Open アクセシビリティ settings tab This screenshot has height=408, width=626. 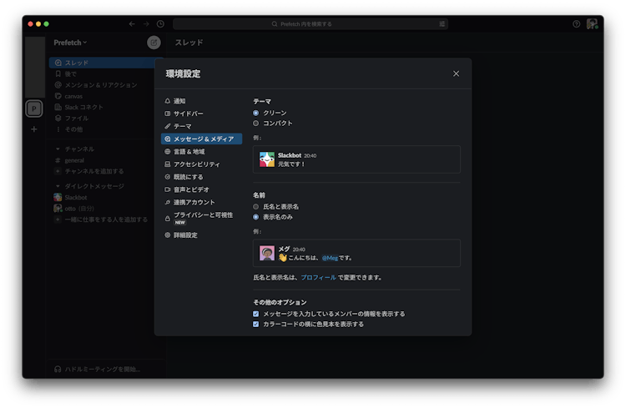[202, 164]
